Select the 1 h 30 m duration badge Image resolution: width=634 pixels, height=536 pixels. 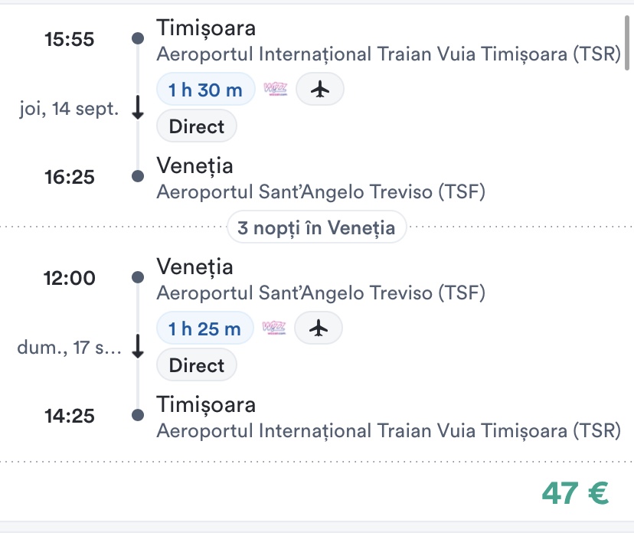(205, 90)
